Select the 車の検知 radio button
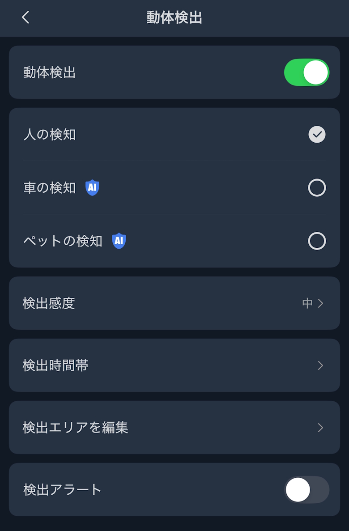349x531 pixels. [x=317, y=188]
